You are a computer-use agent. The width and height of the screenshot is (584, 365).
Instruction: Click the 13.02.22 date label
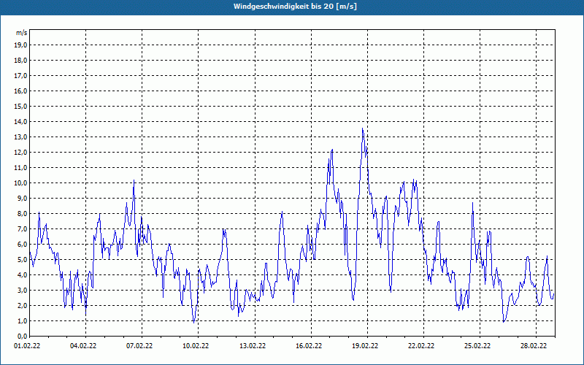(x=253, y=346)
